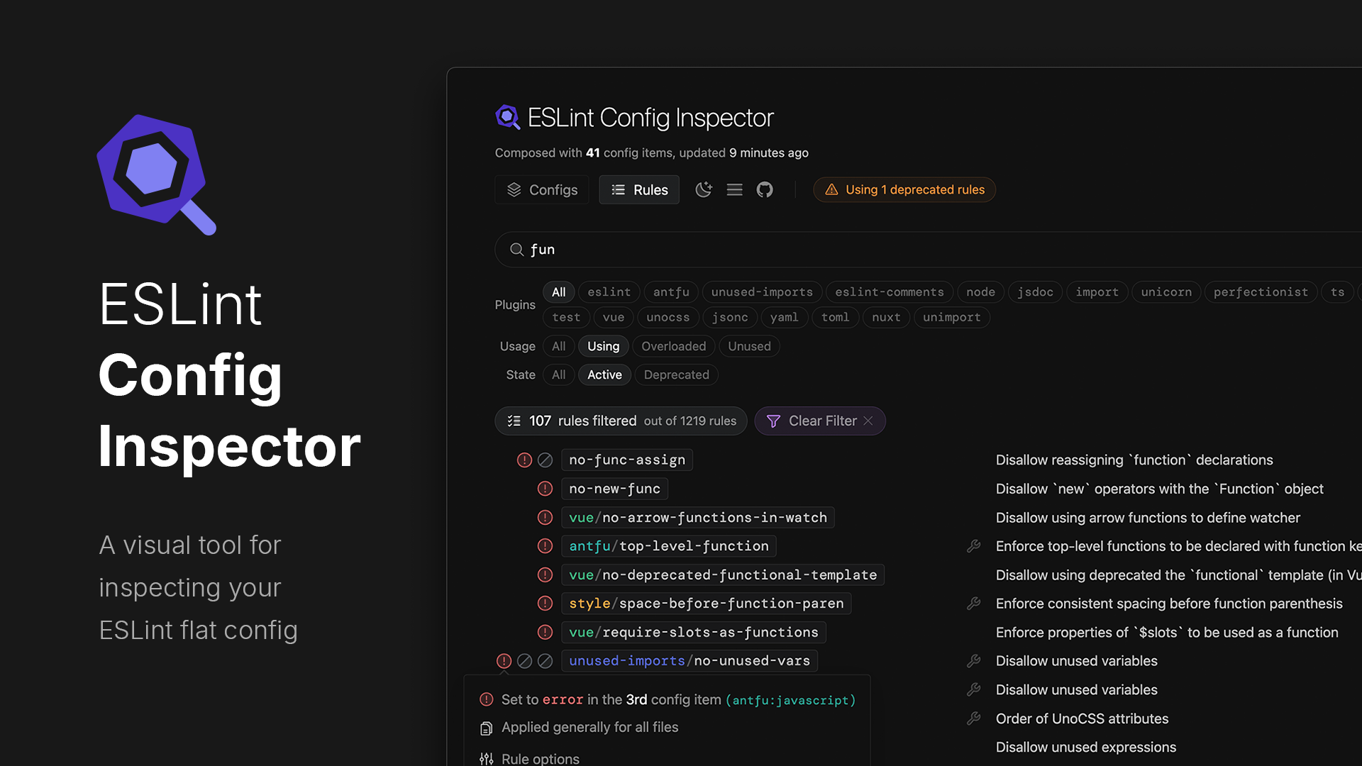The image size is (1362, 766).
Task: Expand unused-imports/no-unused-vars rule details
Action: click(690, 661)
